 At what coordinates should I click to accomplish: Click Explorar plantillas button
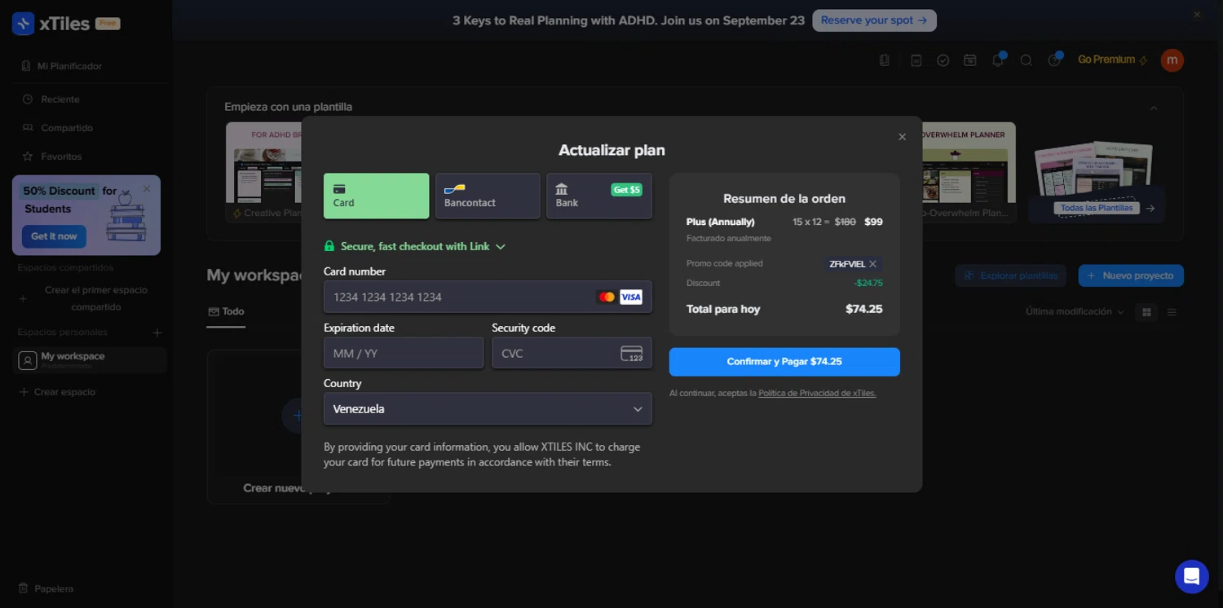(1012, 275)
